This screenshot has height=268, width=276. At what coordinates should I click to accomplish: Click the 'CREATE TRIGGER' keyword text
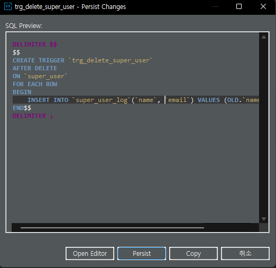[x=39, y=60]
